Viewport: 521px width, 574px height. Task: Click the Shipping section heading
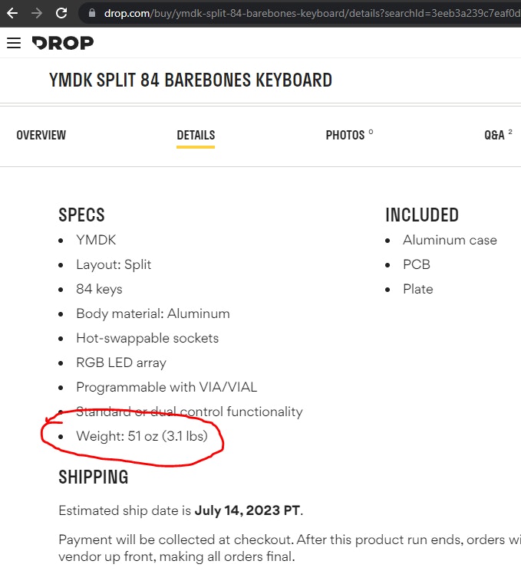point(94,477)
